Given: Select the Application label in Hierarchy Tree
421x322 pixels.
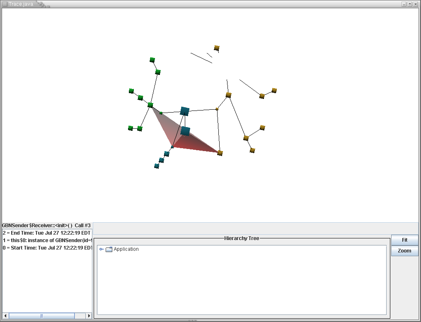Looking at the screenshot, I should click(126, 249).
